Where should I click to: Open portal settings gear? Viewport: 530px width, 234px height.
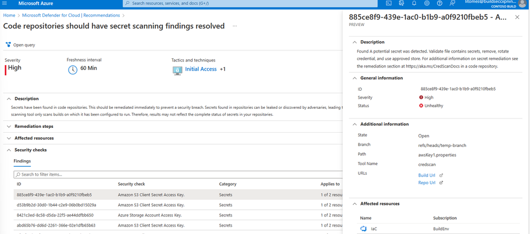pyautogui.click(x=427, y=3)
